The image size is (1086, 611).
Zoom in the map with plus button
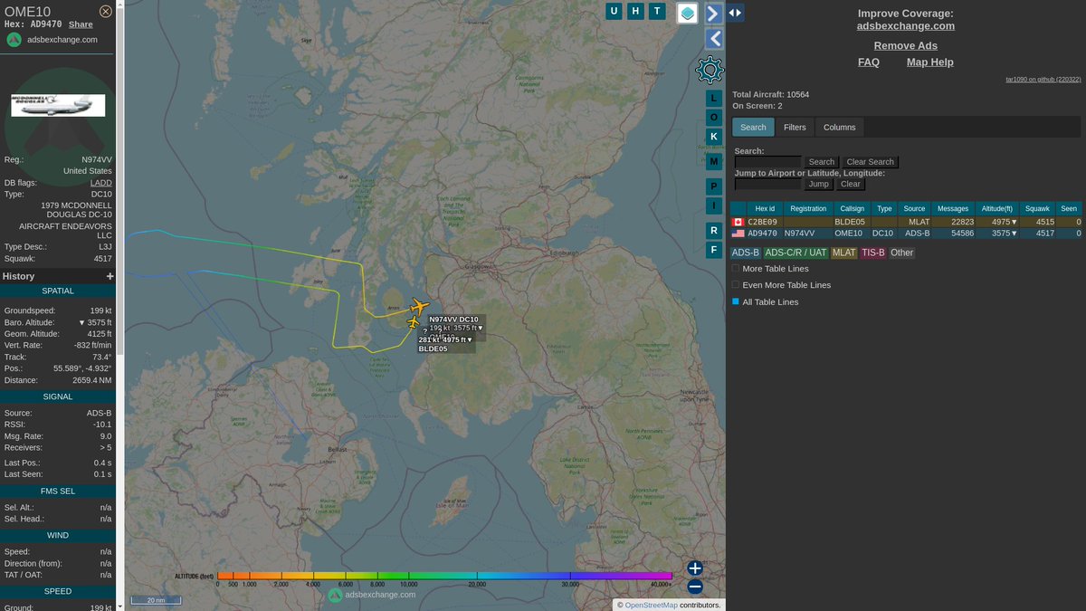(x=694, y=568)
